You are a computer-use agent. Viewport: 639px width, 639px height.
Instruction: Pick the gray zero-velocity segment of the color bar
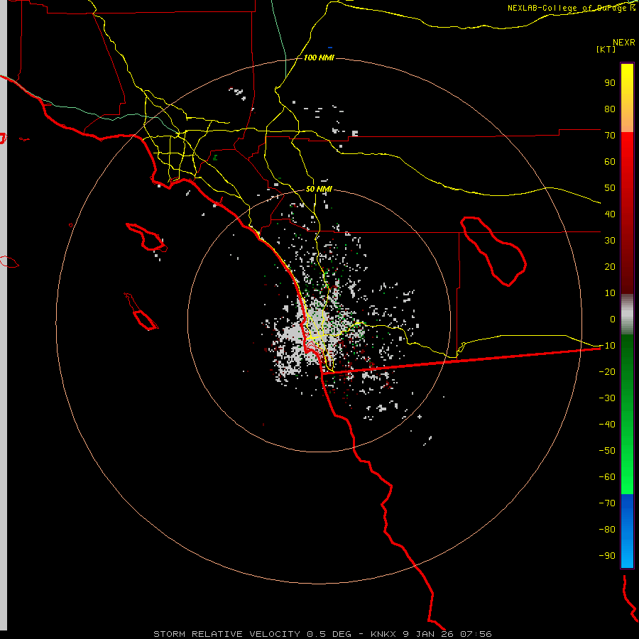(627, 315)
